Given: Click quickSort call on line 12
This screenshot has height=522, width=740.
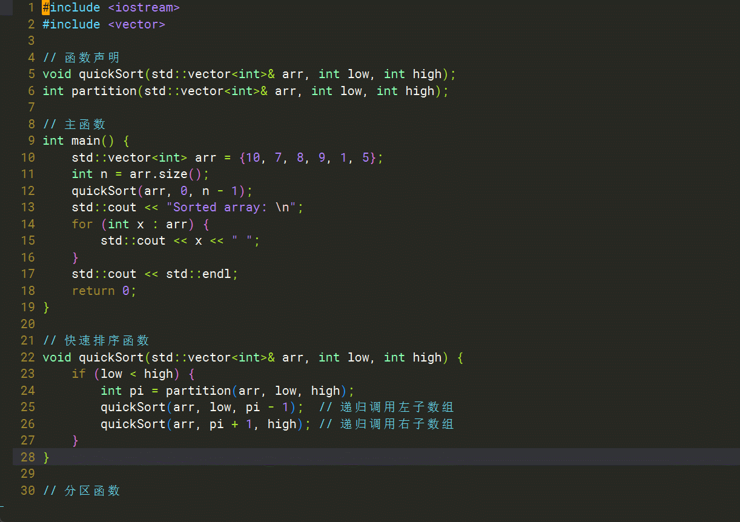Looking at the screenshot, I should (x=104, y=191).
